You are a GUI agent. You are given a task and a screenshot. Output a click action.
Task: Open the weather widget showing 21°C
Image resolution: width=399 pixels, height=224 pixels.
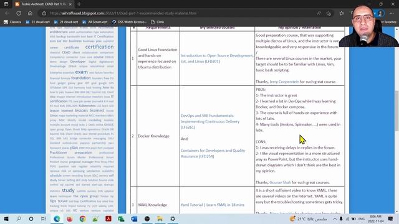pyautogui.click(x=308, y=218)
